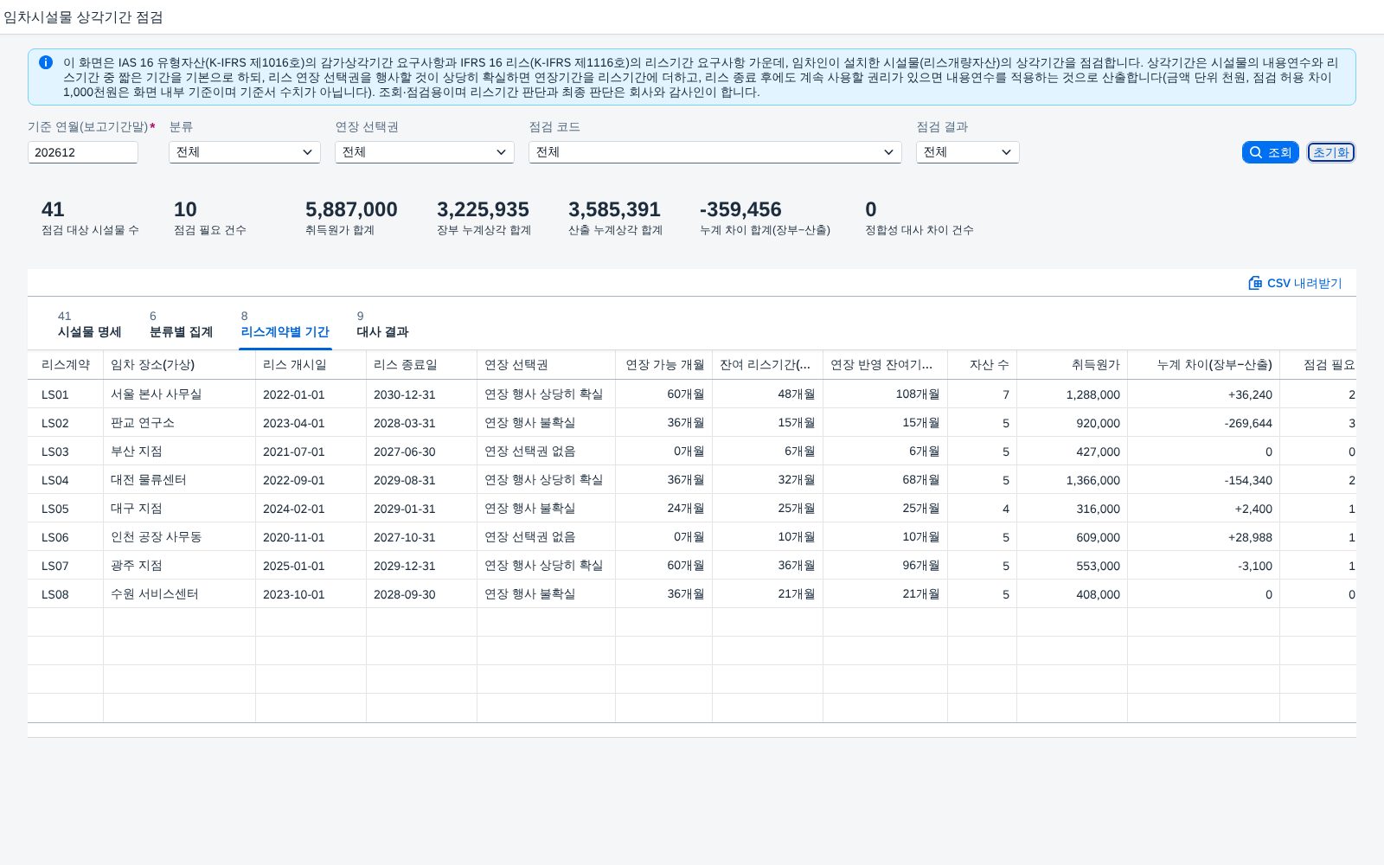The width and height of the screenshot is (1384, 865).
Task: Reset filters with the 초기화 button
Action: pos(1330,152)
